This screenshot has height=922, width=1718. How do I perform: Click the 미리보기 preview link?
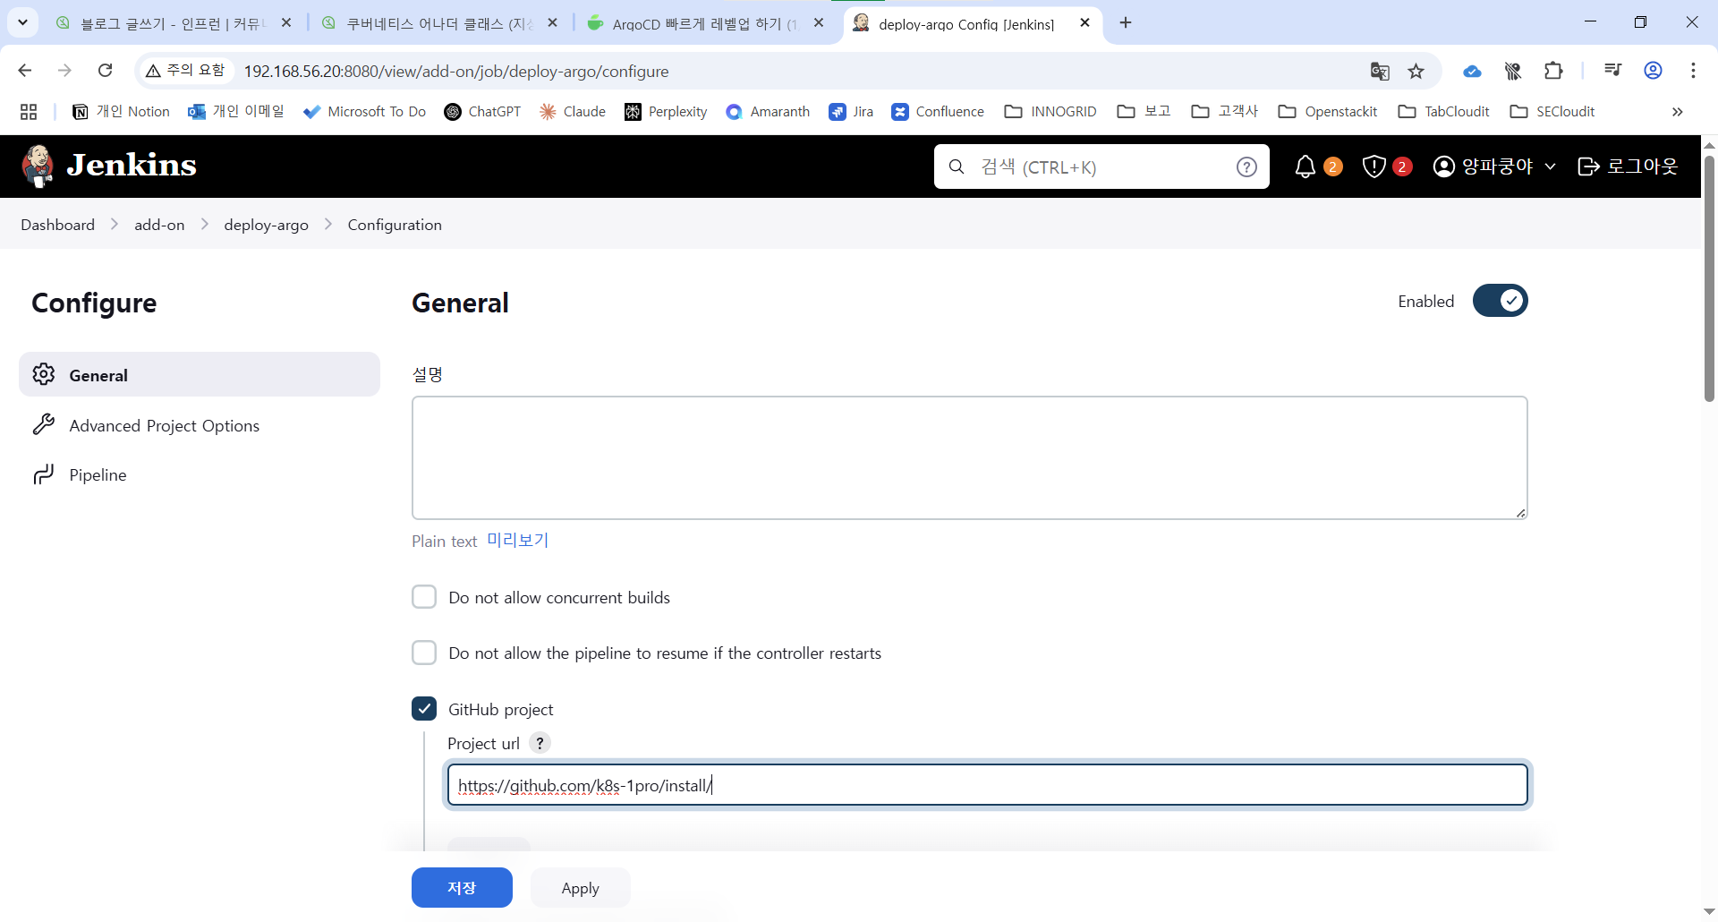[x=517, y=541]
